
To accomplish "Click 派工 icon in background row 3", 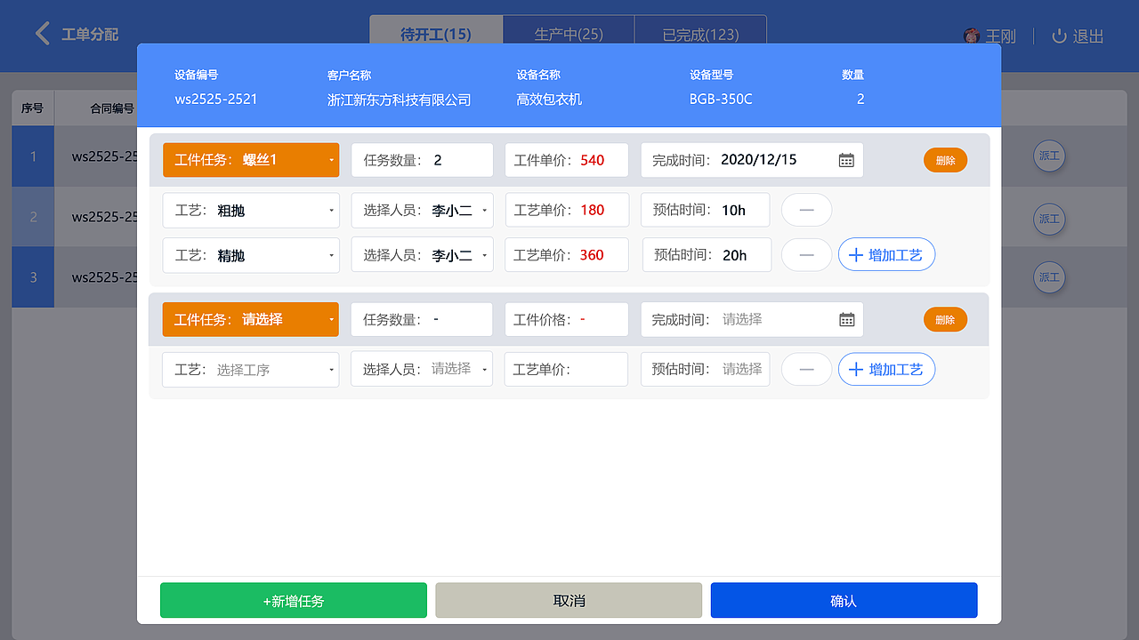I will click(x=1049, y=277).
